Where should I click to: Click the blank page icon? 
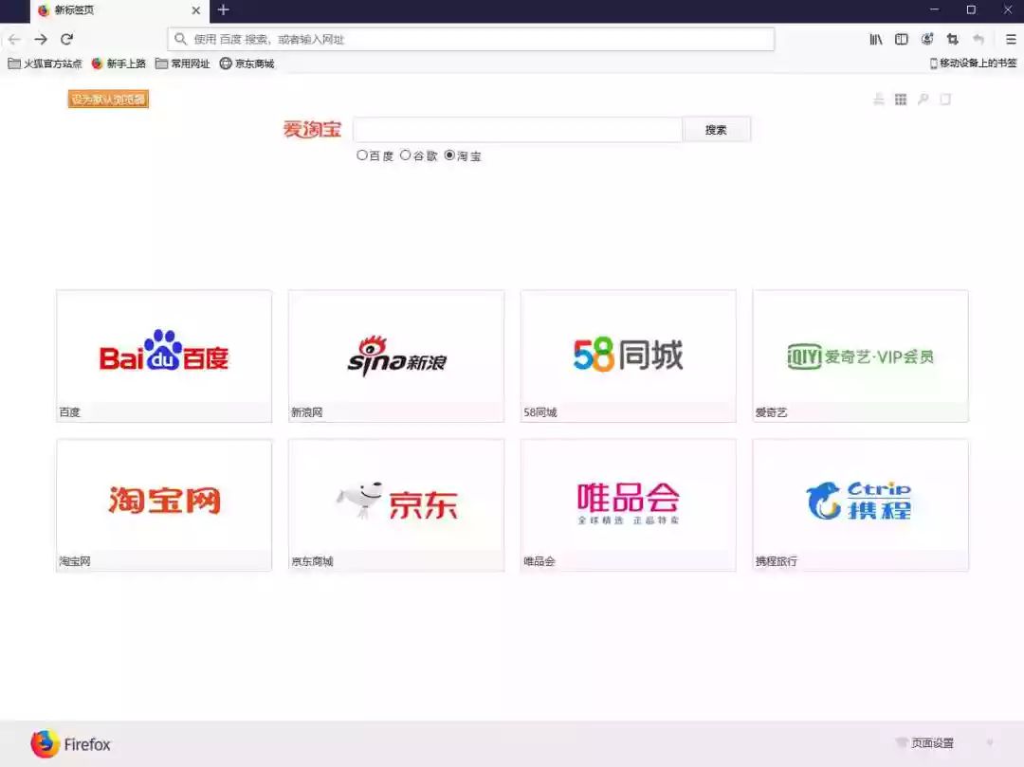945,100
